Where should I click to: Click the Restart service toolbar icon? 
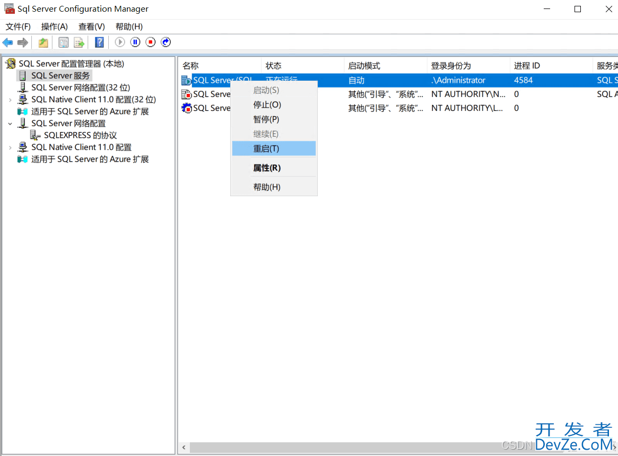166,42
